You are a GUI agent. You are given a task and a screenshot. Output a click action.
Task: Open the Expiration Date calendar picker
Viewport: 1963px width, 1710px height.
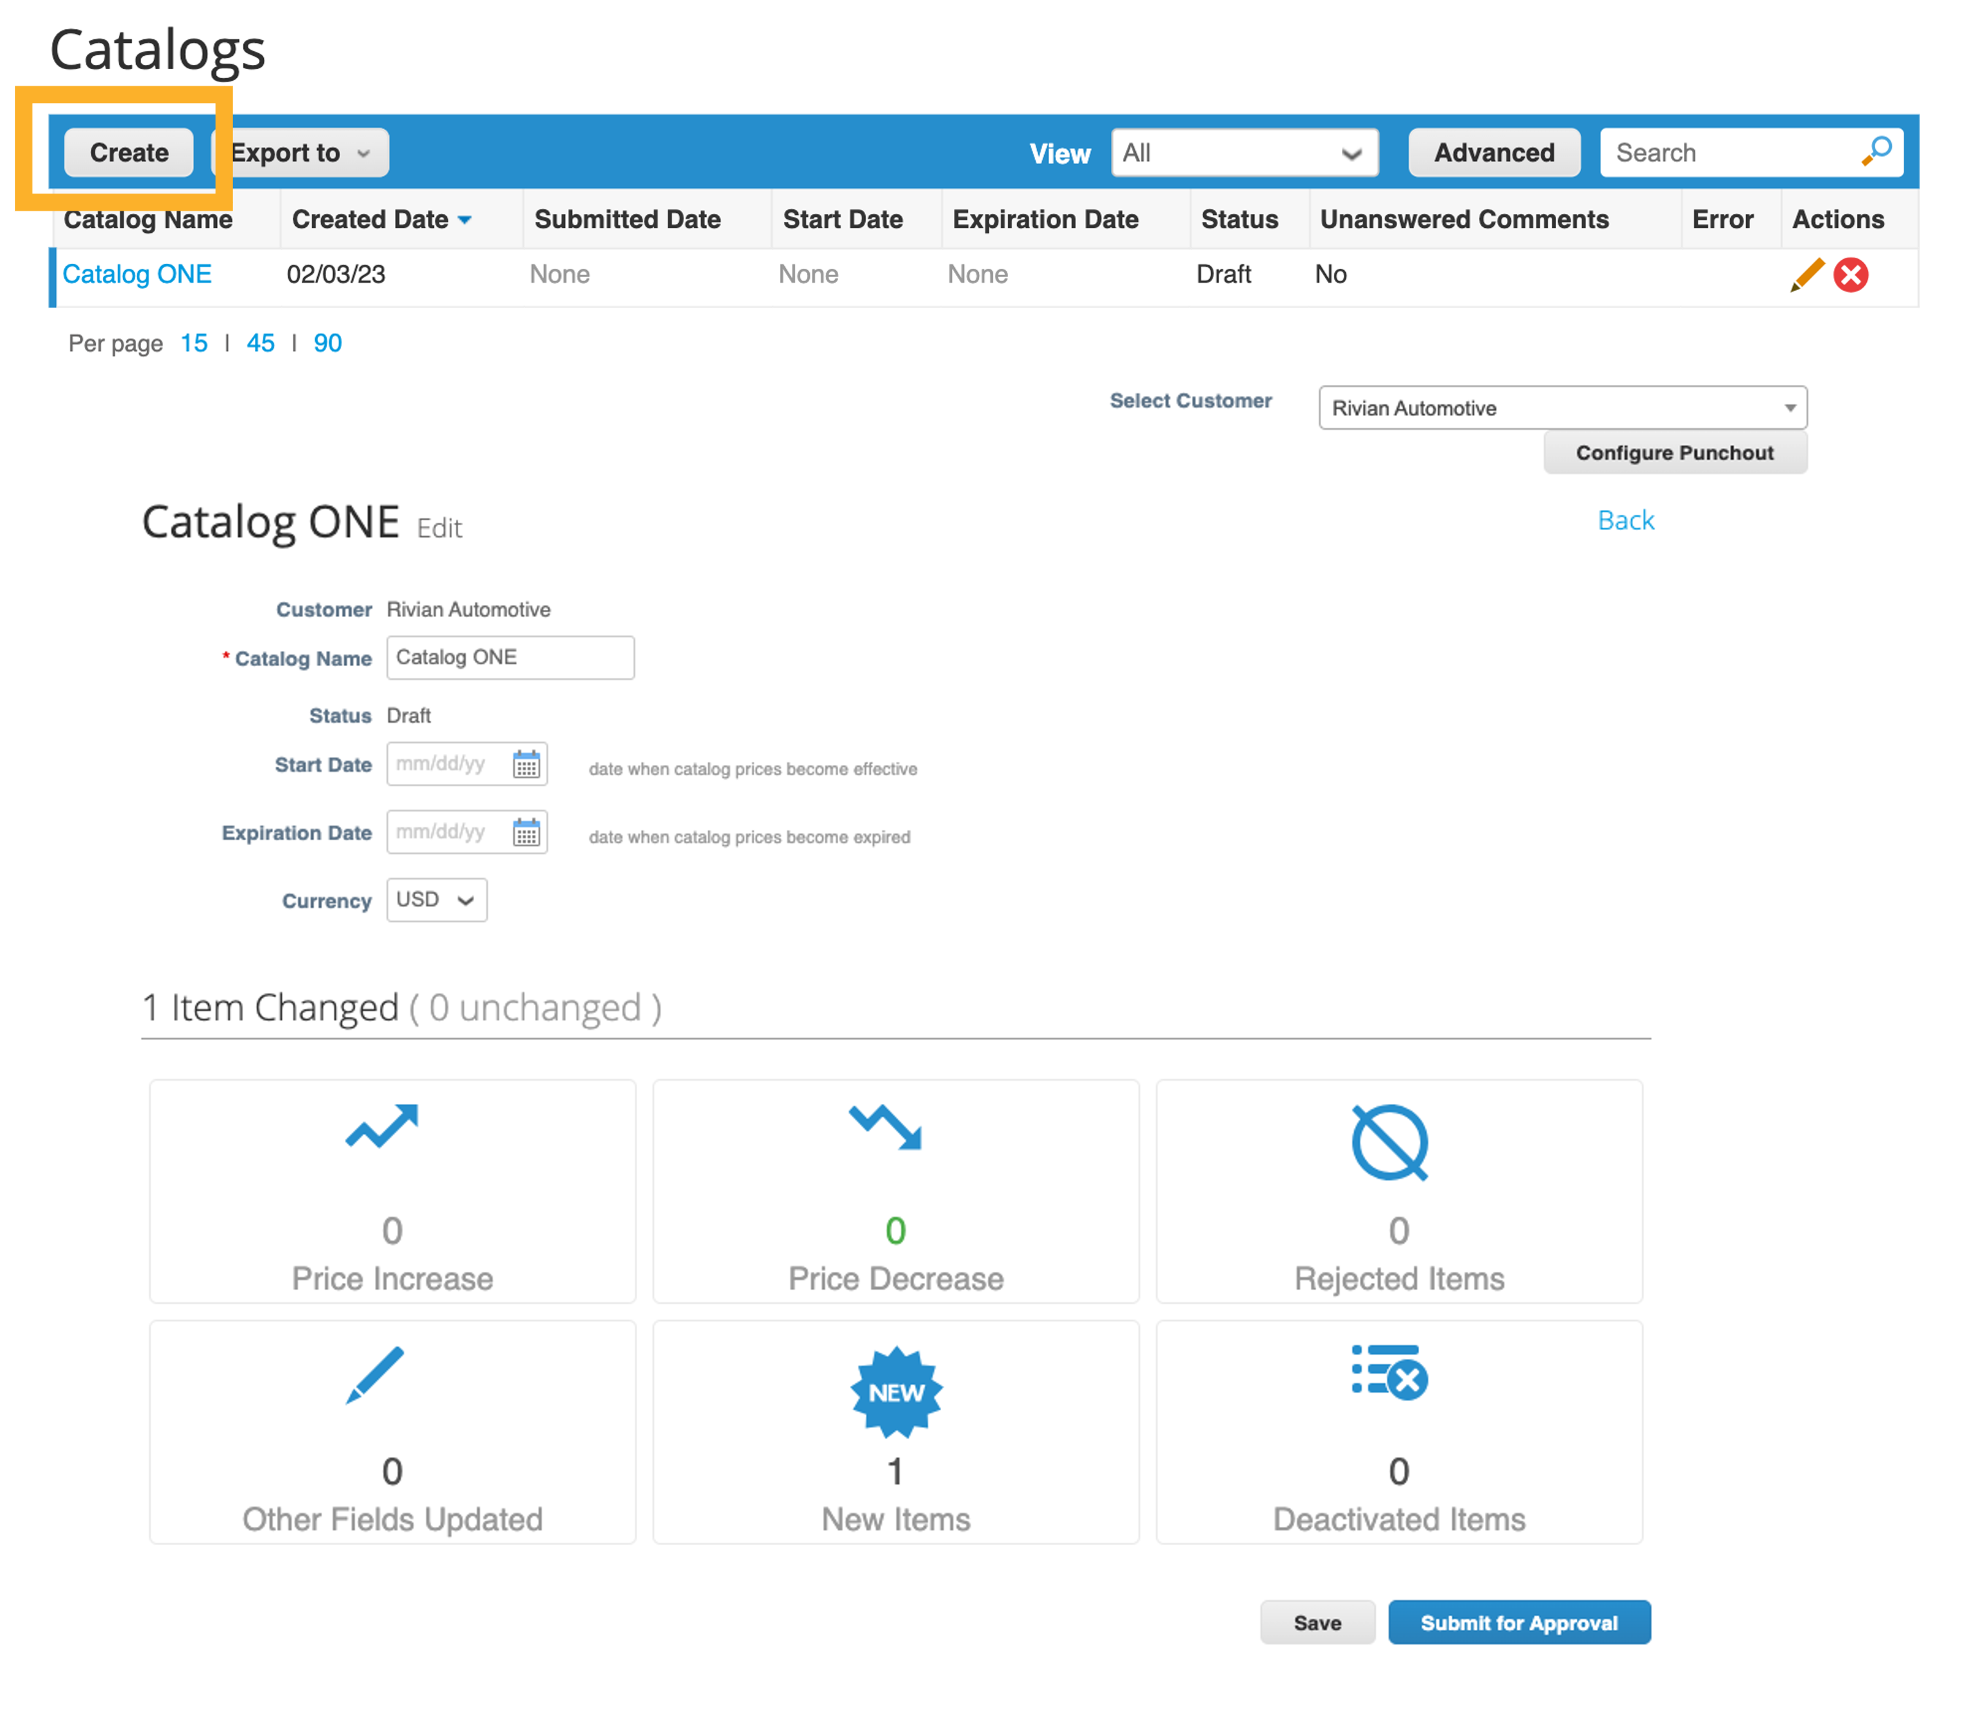527,832
